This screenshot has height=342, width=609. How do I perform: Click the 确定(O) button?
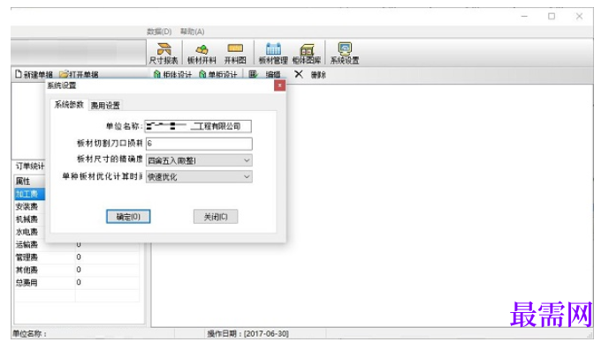pyautogui.click(x=128, y=217)
